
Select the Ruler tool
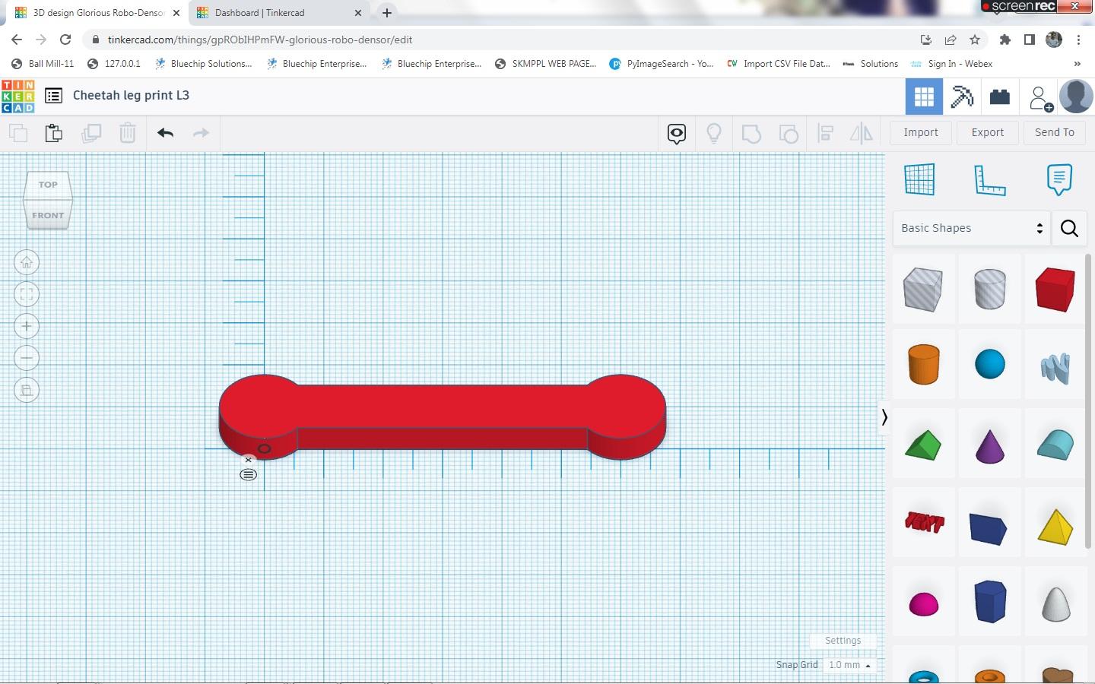(989, 180)
